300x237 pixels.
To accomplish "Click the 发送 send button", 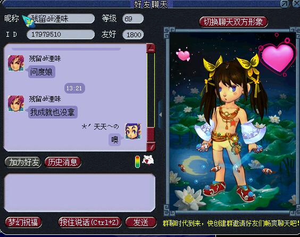I will [141, 222].
